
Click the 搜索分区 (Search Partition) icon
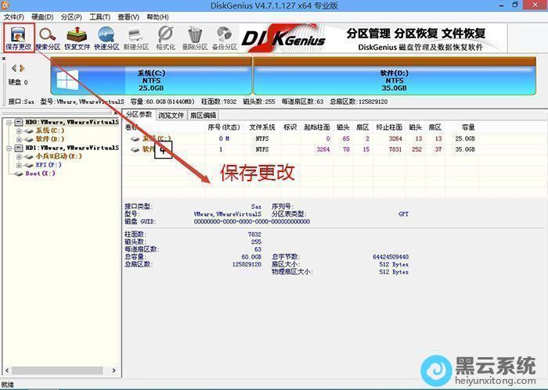49,36
